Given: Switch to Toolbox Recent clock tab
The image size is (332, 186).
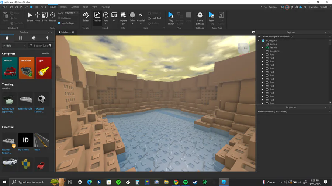Looking at the screenshot, I should coord(34,38).
